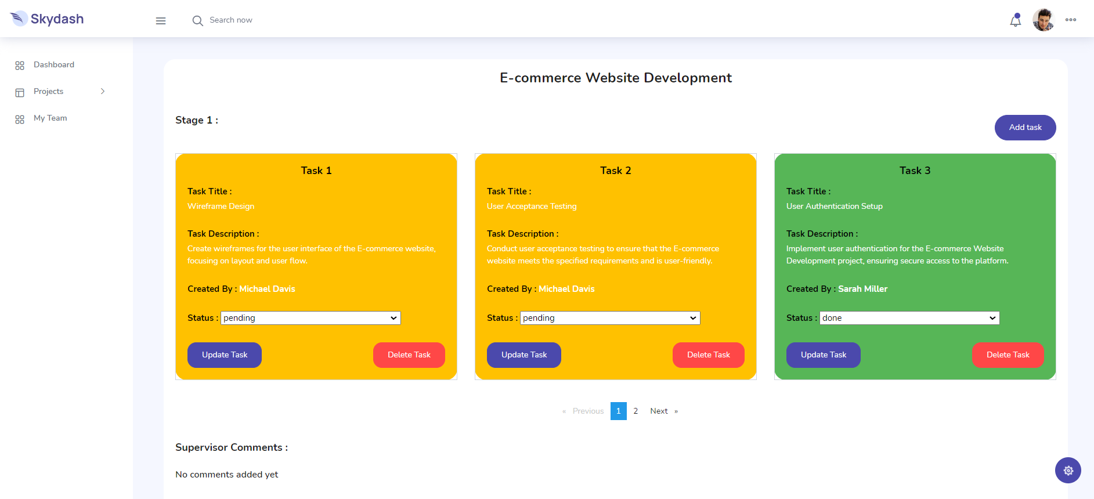Open Task 1 status dropdown
Screen dimensions: 1094x499
(x=310, y=318)
